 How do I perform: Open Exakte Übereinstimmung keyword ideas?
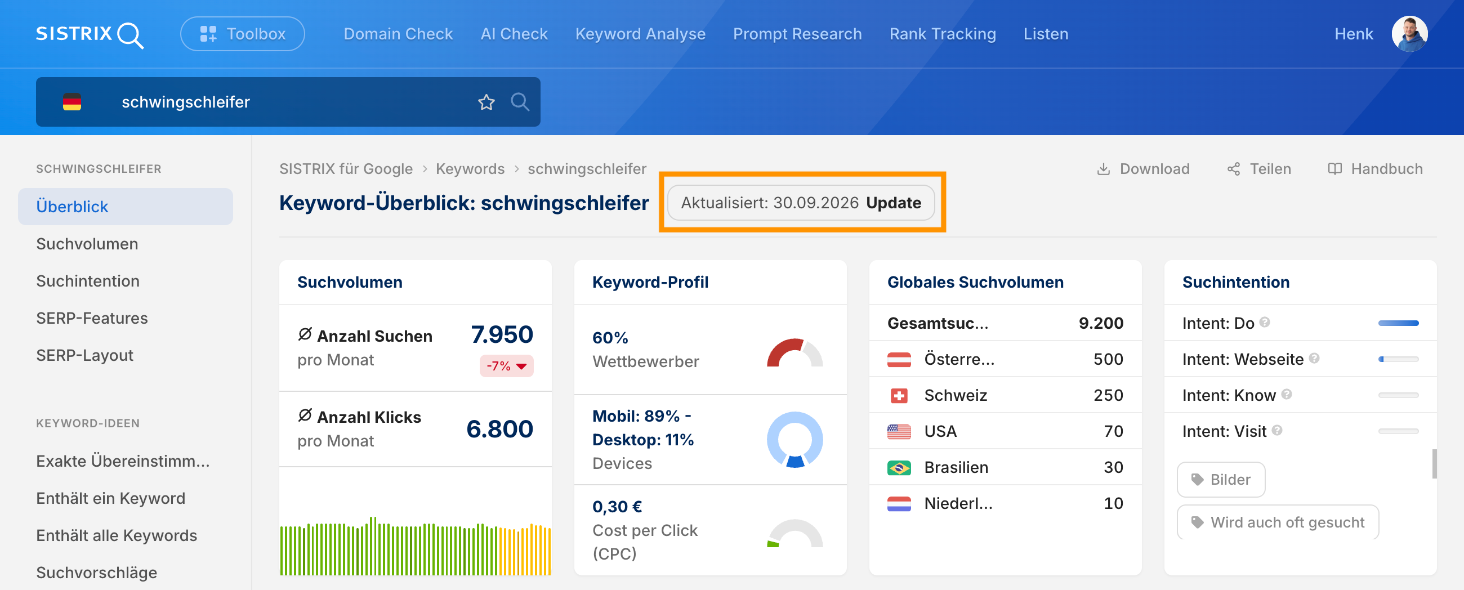[123, 461]
